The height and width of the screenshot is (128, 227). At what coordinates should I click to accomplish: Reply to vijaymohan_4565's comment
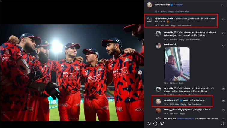[x=173, y=25]
